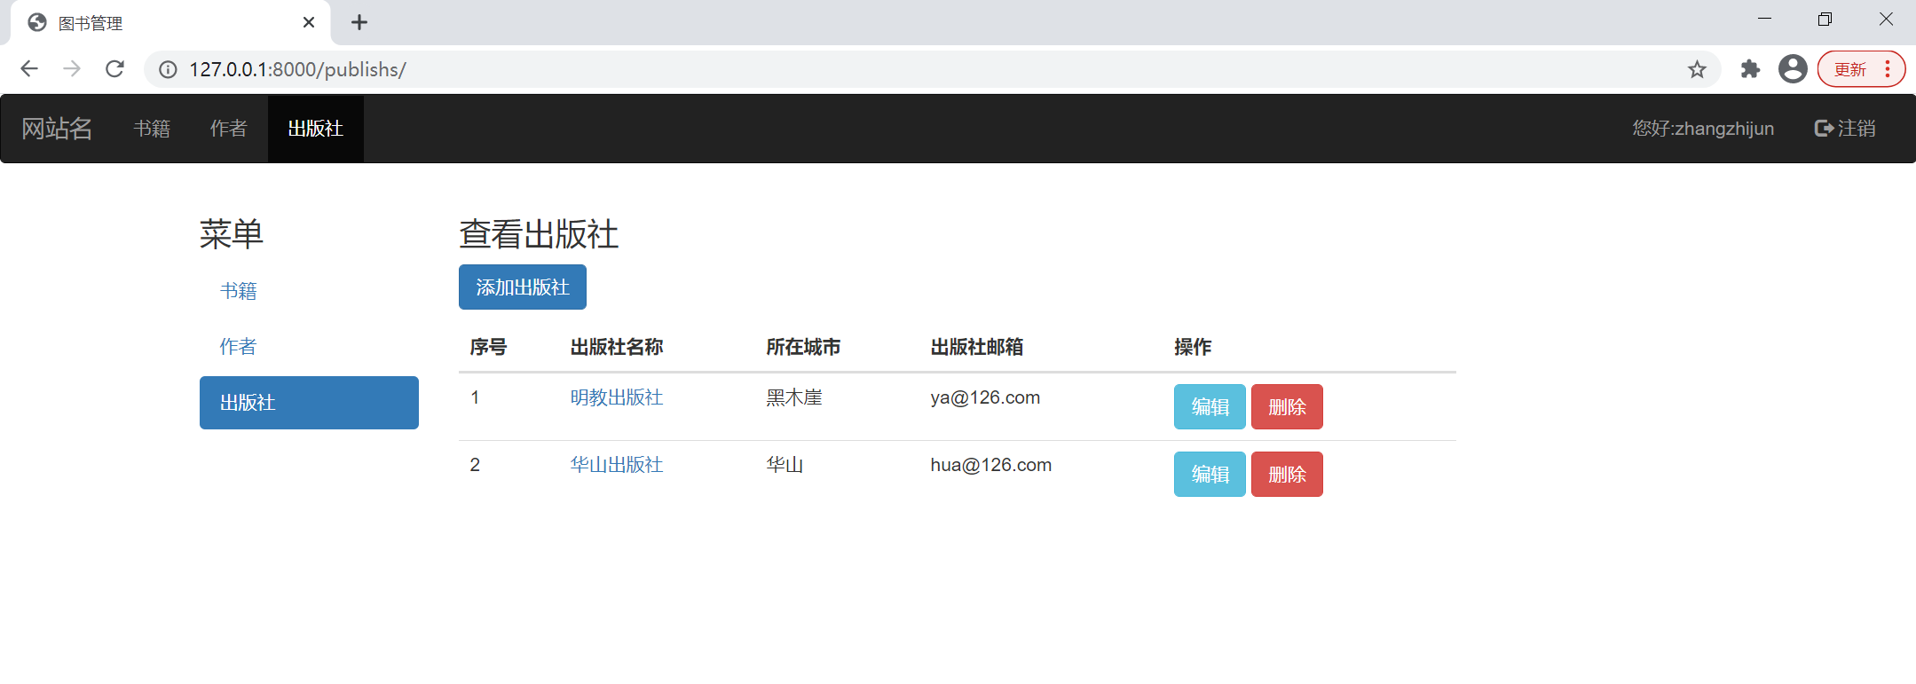Click the hua@126.com email cell
The image size is (1916, 684).
pos(990,465)
